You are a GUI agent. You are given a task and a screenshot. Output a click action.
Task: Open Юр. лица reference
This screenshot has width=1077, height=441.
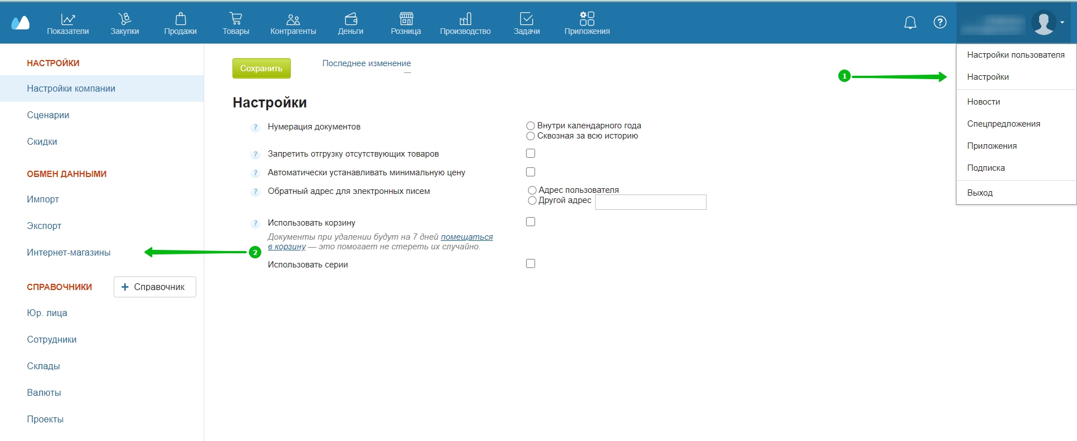click(x=47, y=313)
